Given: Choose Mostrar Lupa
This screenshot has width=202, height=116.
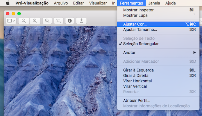Looking at the screenshot, I should coord(158,15).
